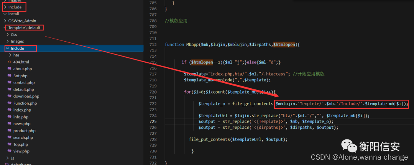Place cursor on function Mbapp declaration
This screenshot has height=165, width=414.
pos(232,44)
